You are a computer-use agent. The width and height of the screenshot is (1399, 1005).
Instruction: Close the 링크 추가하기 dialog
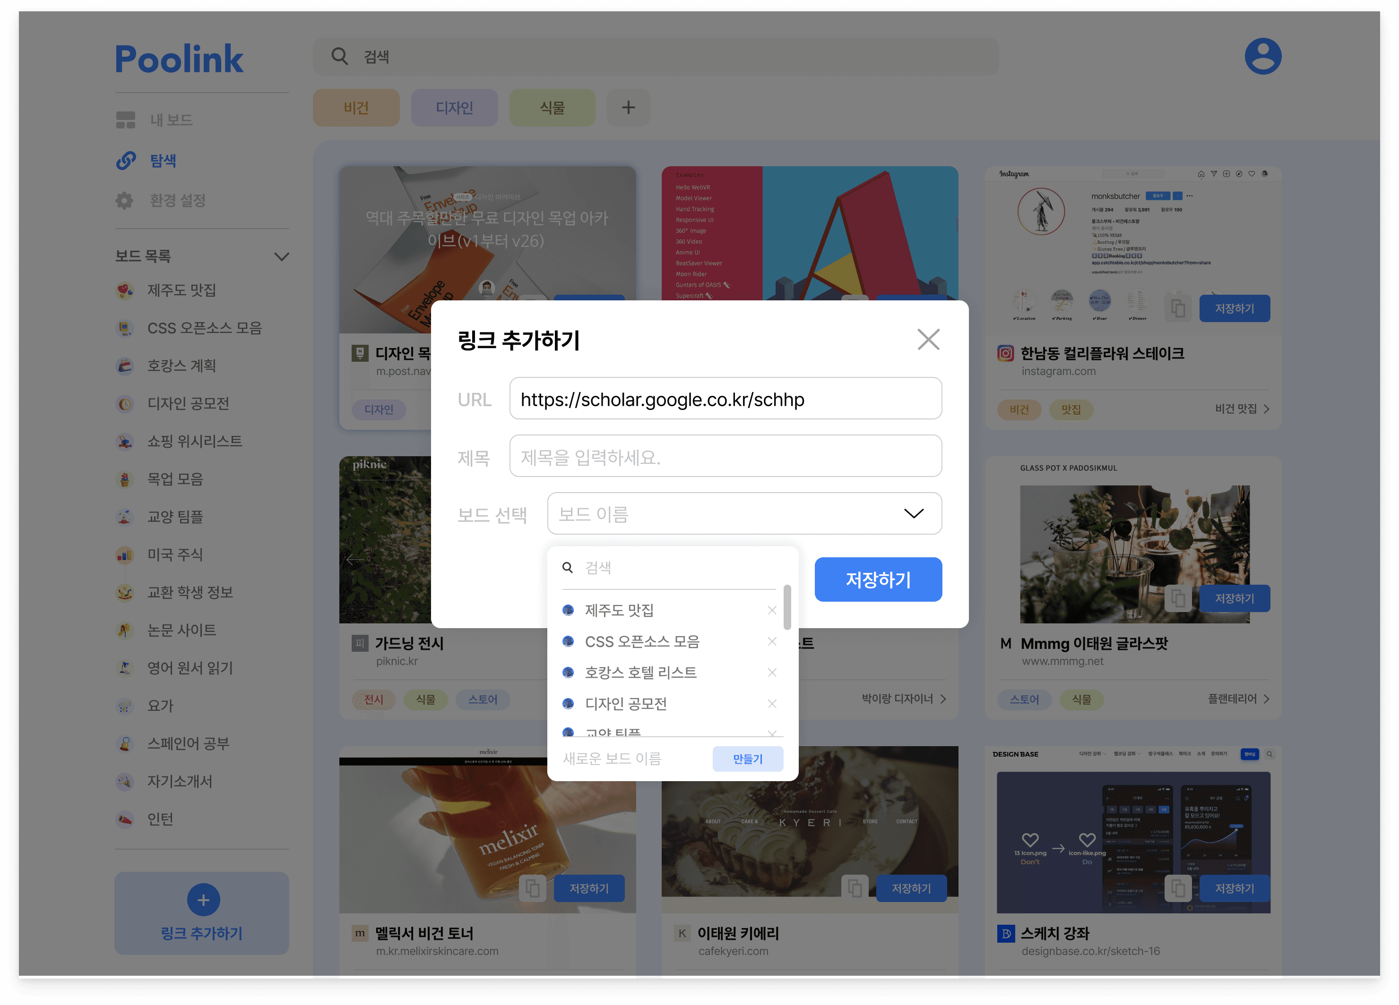pyautogui.click(x=928, y=339)
